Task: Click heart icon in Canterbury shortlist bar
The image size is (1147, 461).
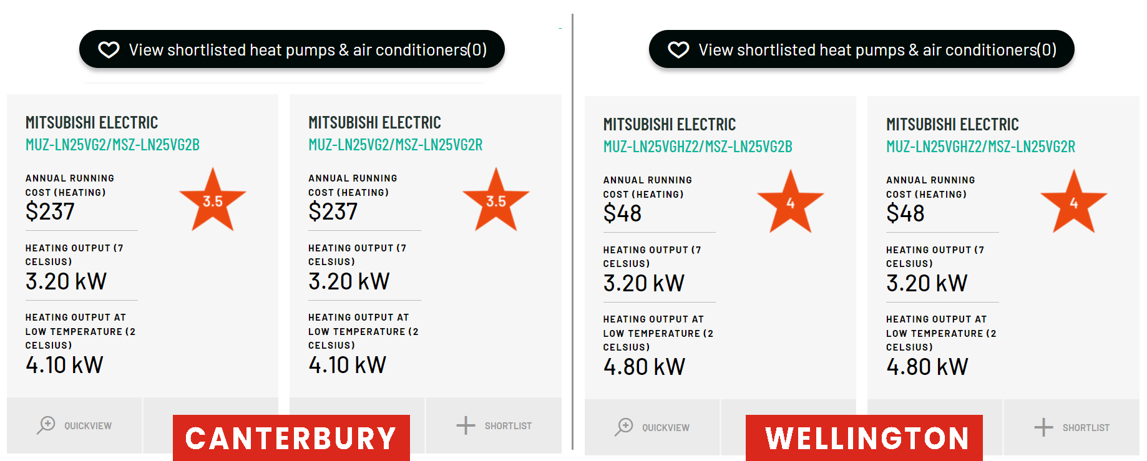Action: (x=109, y=50)
